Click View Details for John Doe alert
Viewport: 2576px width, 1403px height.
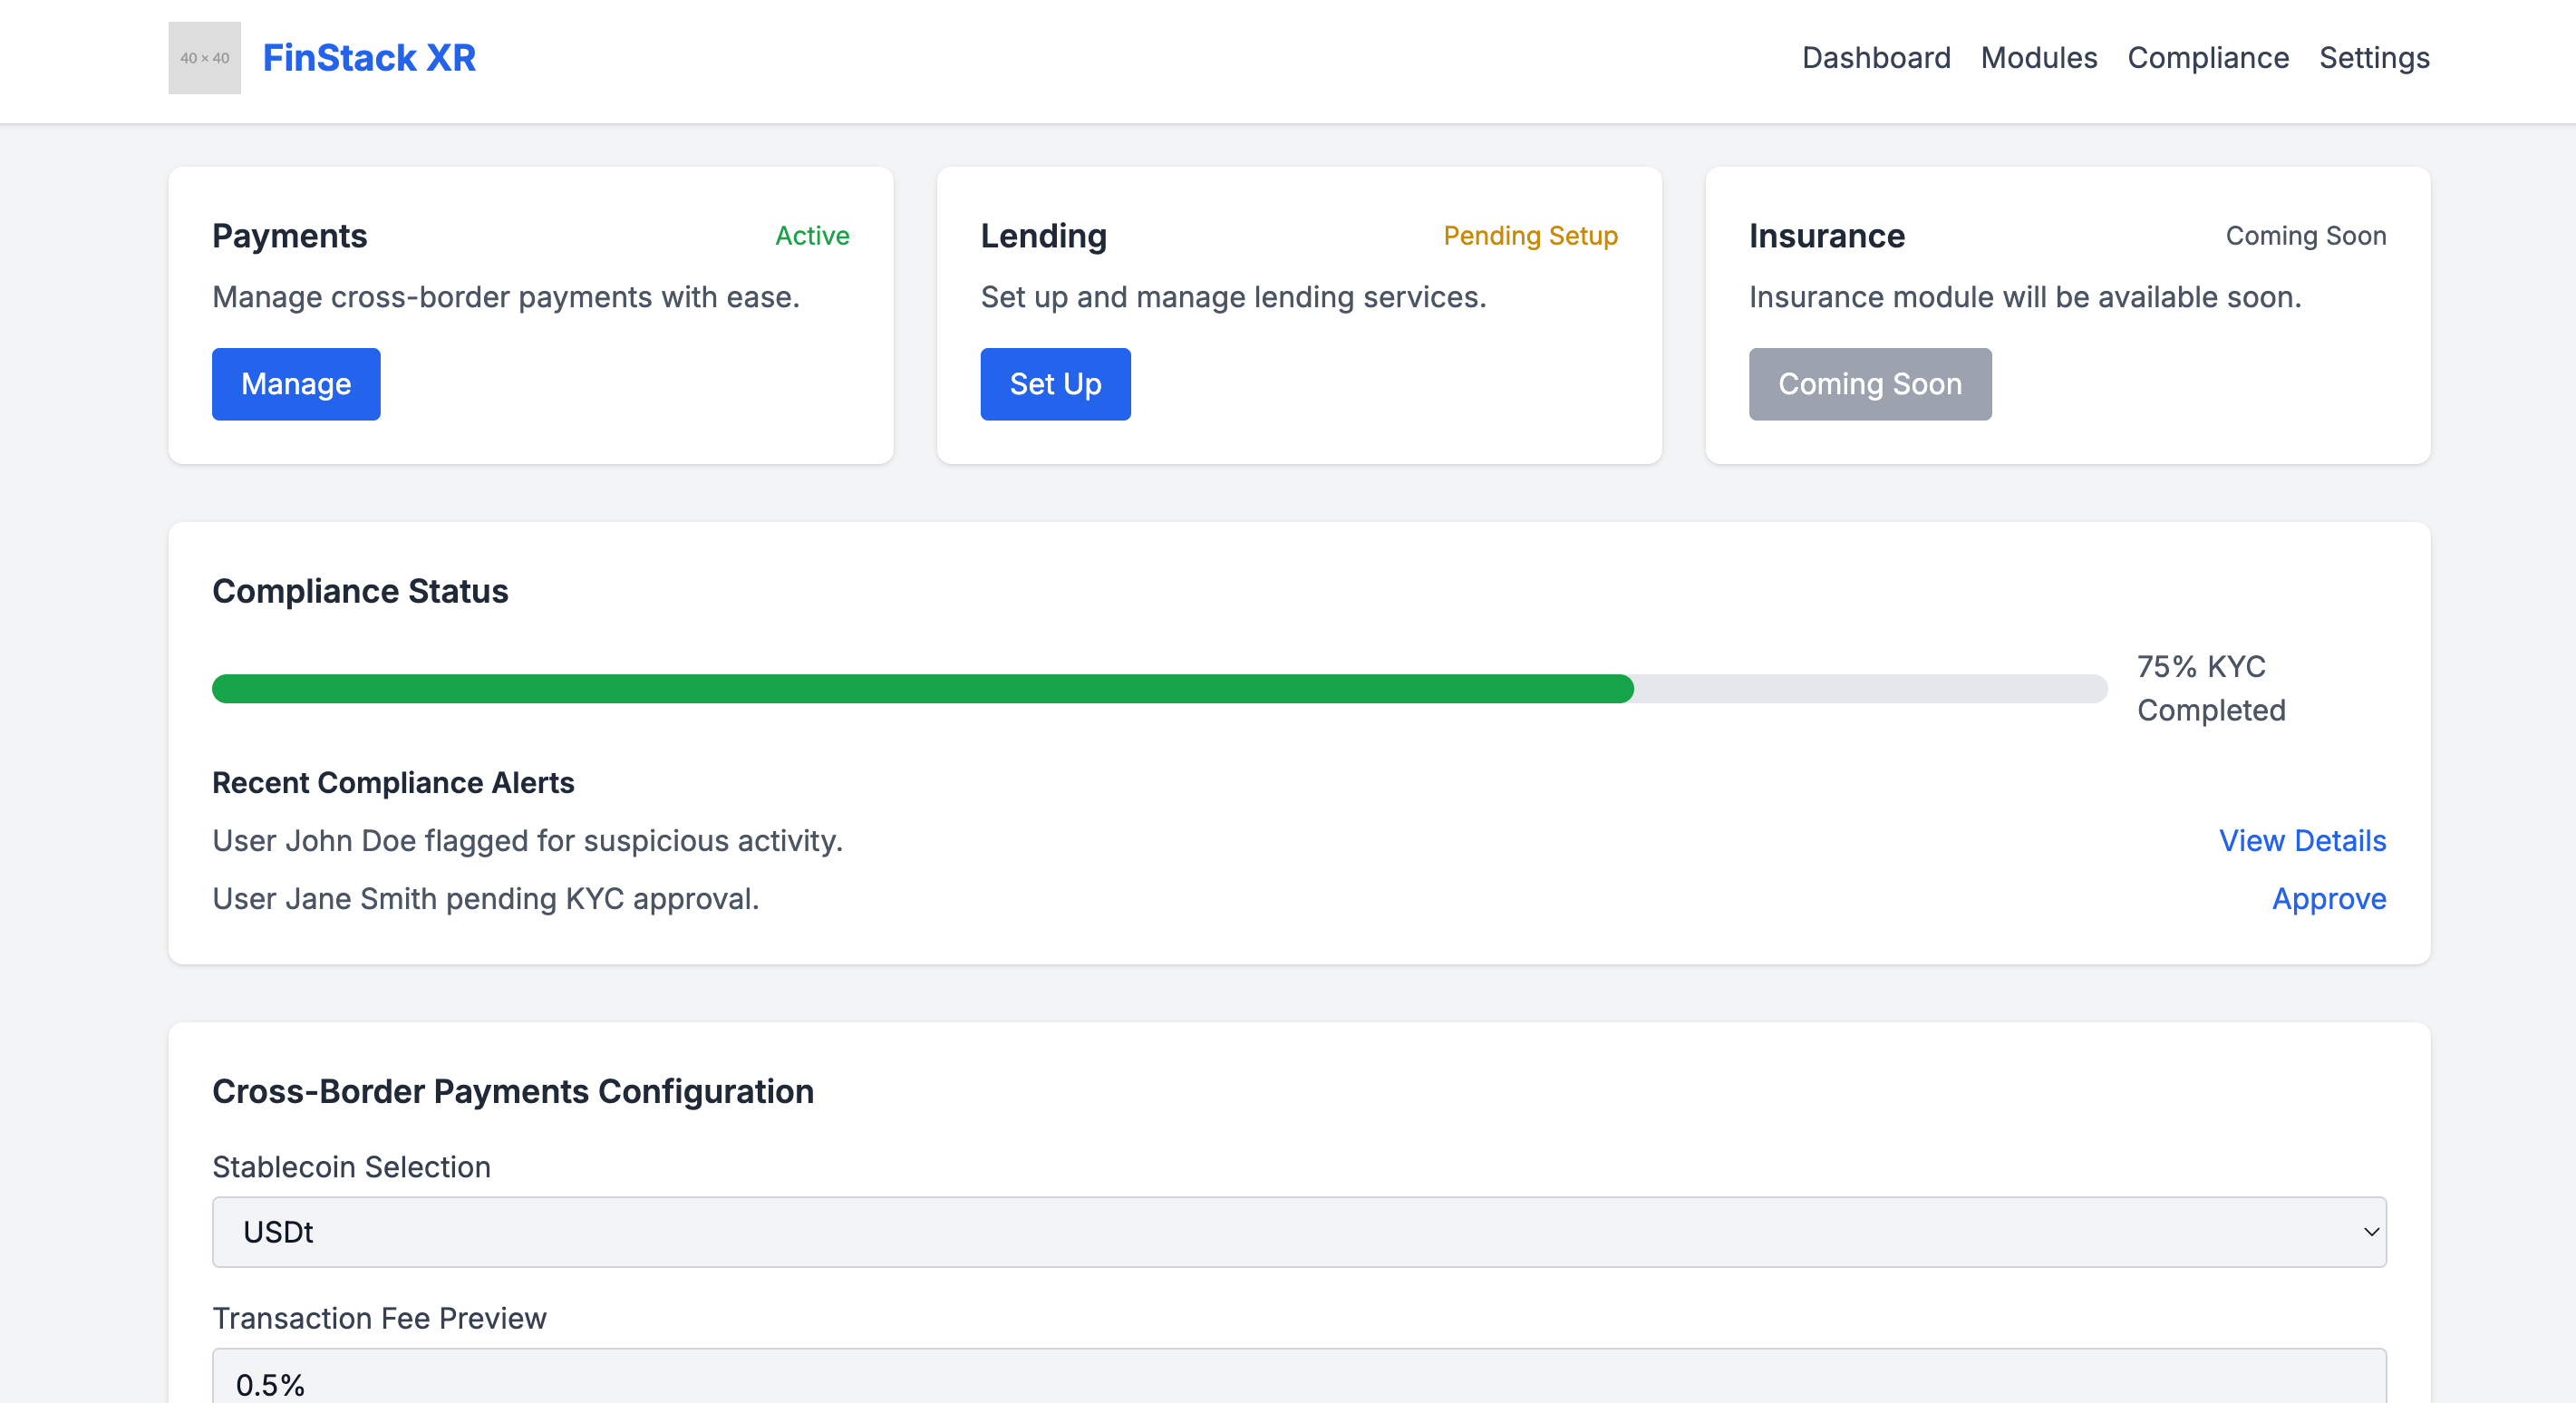click(x=2301, y=841)
